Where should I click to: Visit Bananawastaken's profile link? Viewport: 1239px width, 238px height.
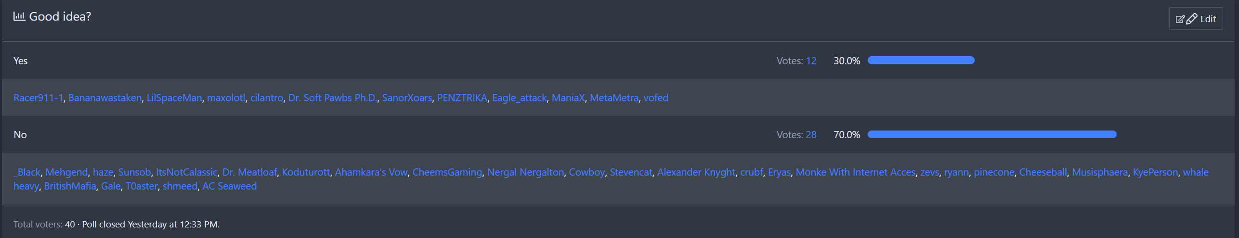coord(105,98)
